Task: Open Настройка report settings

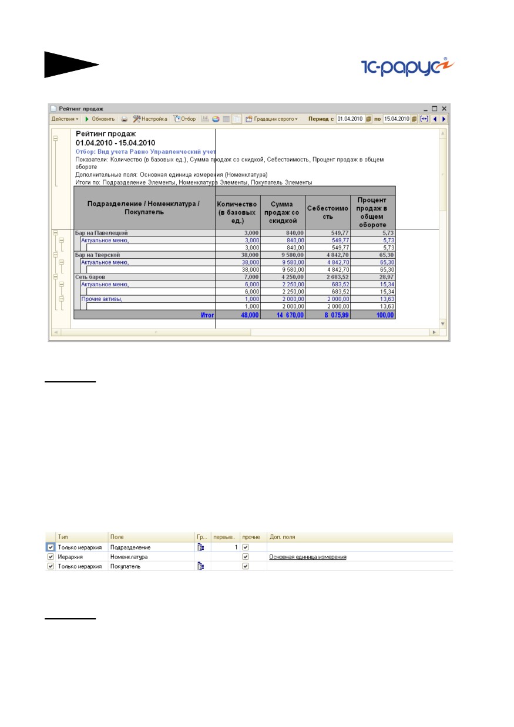Action: [150, 119]
